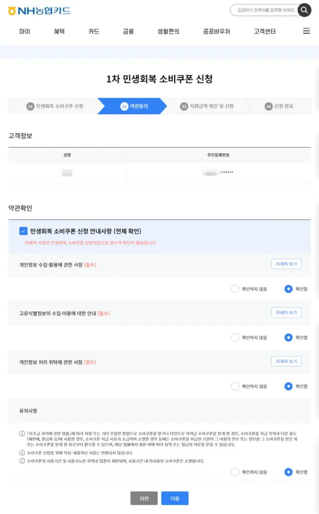Open the 마이 menu
This screenshot has height=514, width=319.
[x=25, y=32]
